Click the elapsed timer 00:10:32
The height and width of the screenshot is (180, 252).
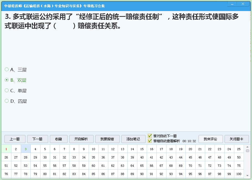point(189,141)
